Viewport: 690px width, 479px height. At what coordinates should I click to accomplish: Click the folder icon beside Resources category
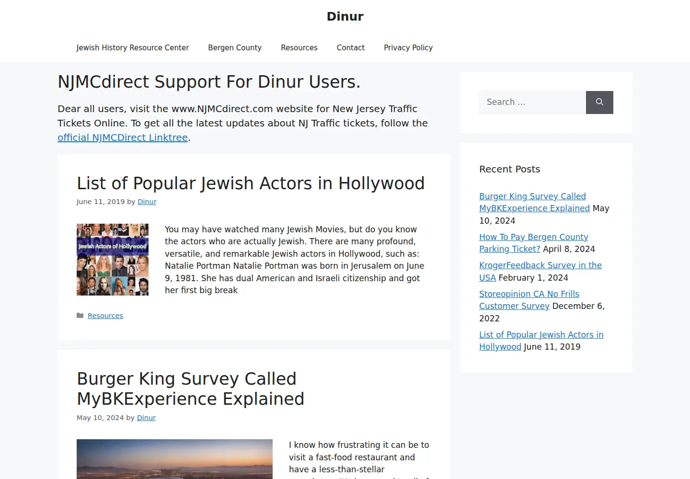[x=80, y=316]
